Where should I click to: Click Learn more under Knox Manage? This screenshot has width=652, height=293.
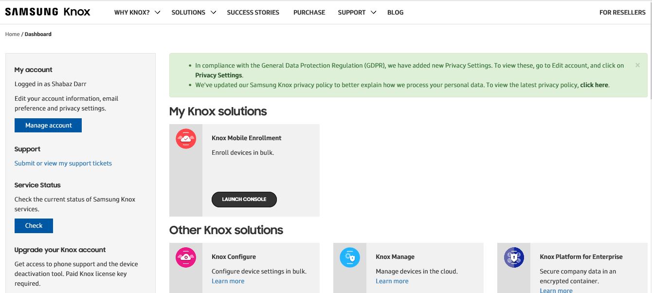pyautogui.click(x=392, y=281)
